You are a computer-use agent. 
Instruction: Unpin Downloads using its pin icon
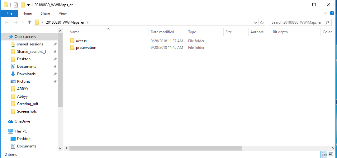[x=55, y=74]
